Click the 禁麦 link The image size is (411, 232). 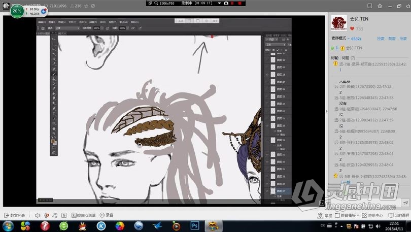(392, 39)
